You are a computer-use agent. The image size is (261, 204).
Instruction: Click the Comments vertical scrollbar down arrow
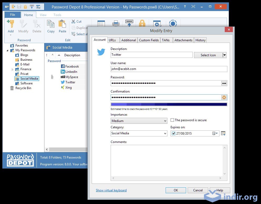click(x=224, y=174)
